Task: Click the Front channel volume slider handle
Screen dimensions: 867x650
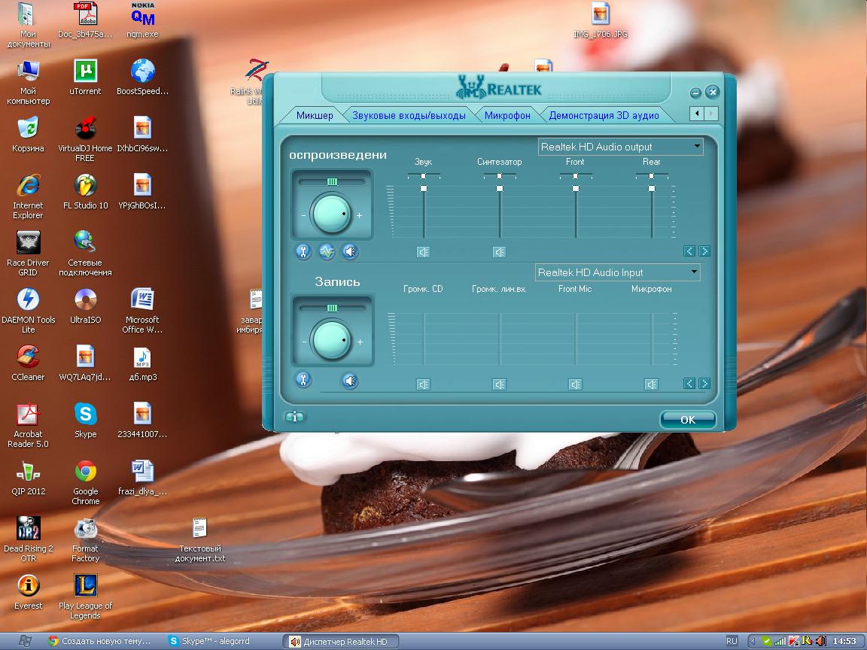Action: pyautogui.click(x=576, y=188)
